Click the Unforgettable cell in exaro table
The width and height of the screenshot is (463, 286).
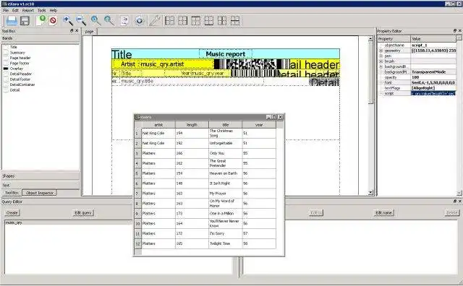coord(225,143)
